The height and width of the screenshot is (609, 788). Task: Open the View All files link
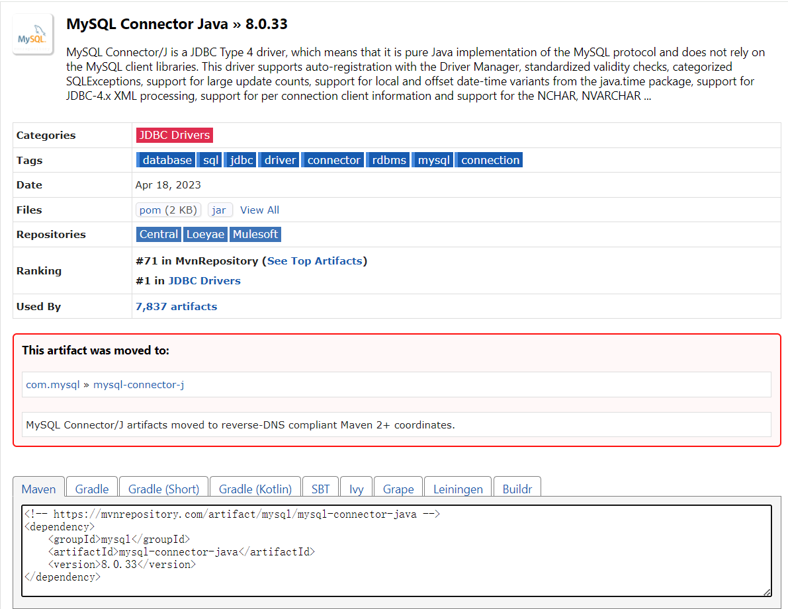coord(259,210)
